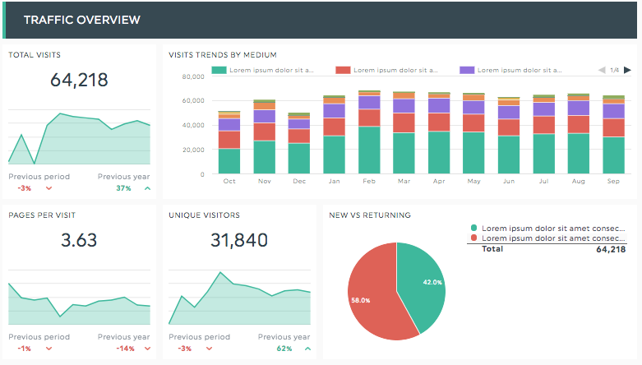Click the Mar x-axis label
The width and height of the screenshot is (642, 365).
[x=404, y=181]
